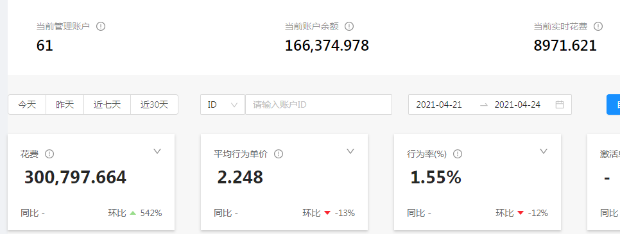
Task: Click 同比 - in the 花费 card
Action: [33, 213]
